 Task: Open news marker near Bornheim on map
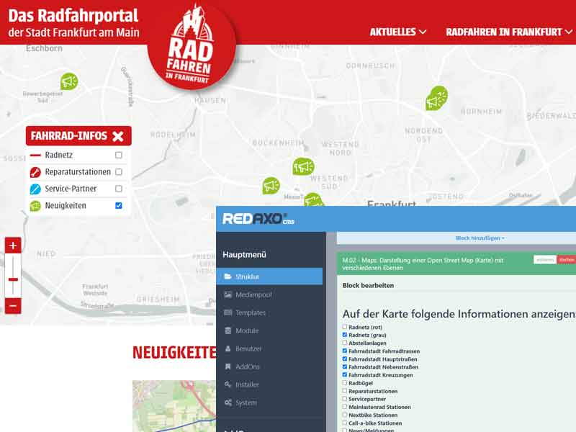pyautogui.click(x=436, y=98)
